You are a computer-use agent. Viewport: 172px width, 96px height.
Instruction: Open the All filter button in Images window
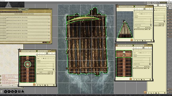[45, 42]
